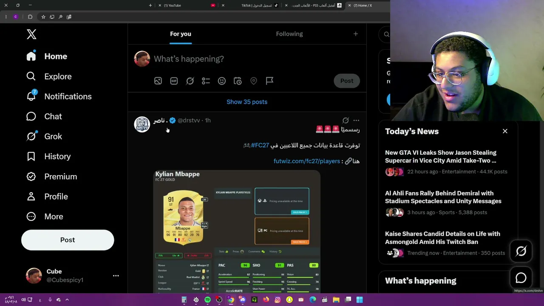The width and height of the screenshot is (544, 306).
Task: Click the composer's grey Post button
Action: (347, 81)
